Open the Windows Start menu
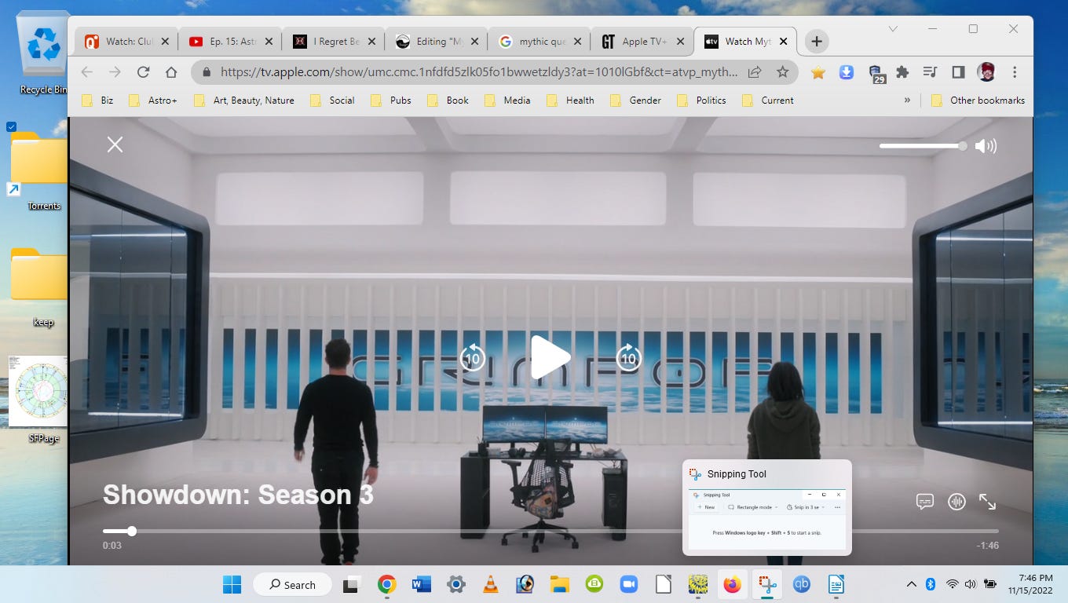 (x=232, y=584)
